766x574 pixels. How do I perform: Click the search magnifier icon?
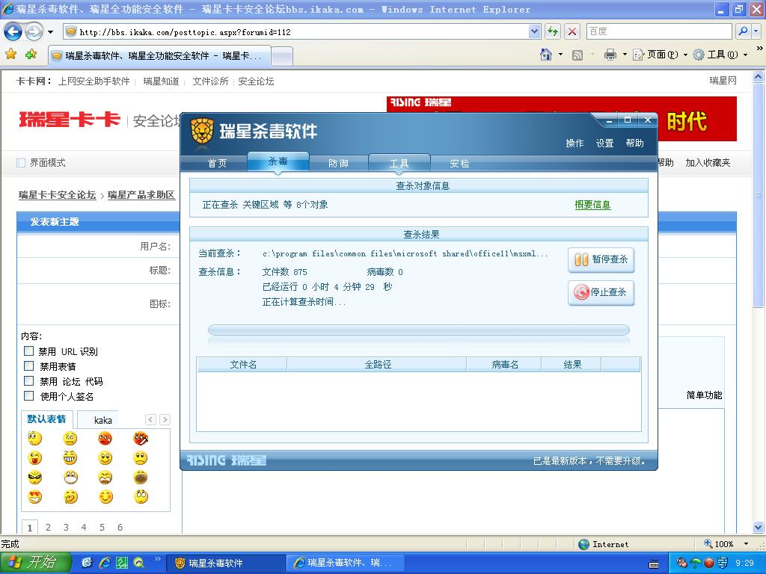743,31
